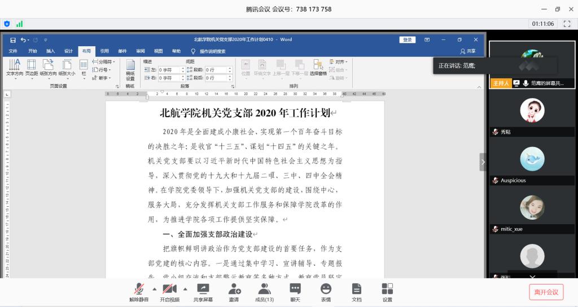Open the Invite (邀请) icon
This screenshot has height=307, width=578.
[x=234, y=290]
